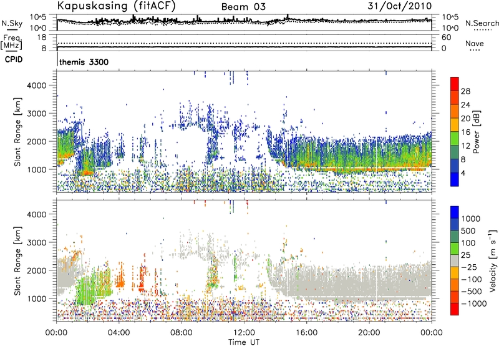499x346 pixels.
Task: Click the date '31/Oct/2010'
Action: pos(400,6)
